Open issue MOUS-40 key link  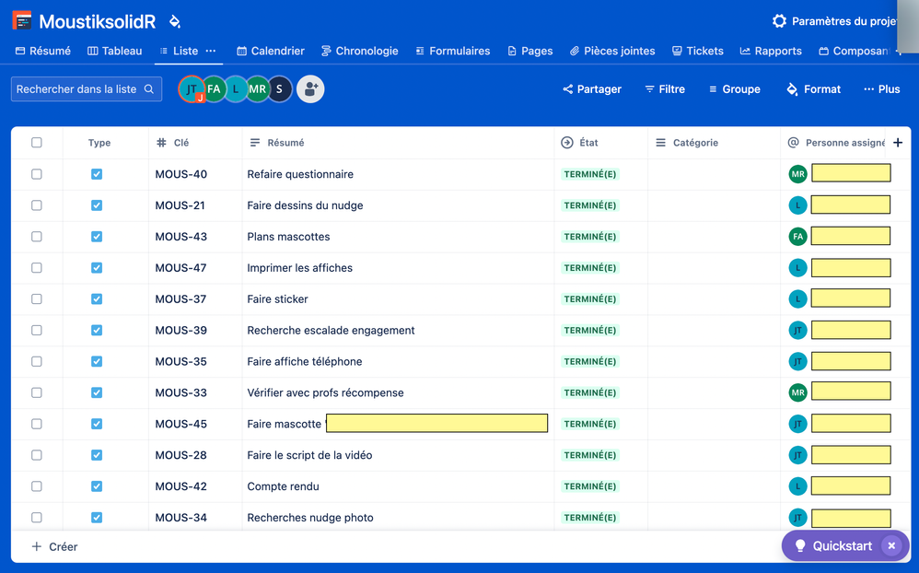(180, 174)
